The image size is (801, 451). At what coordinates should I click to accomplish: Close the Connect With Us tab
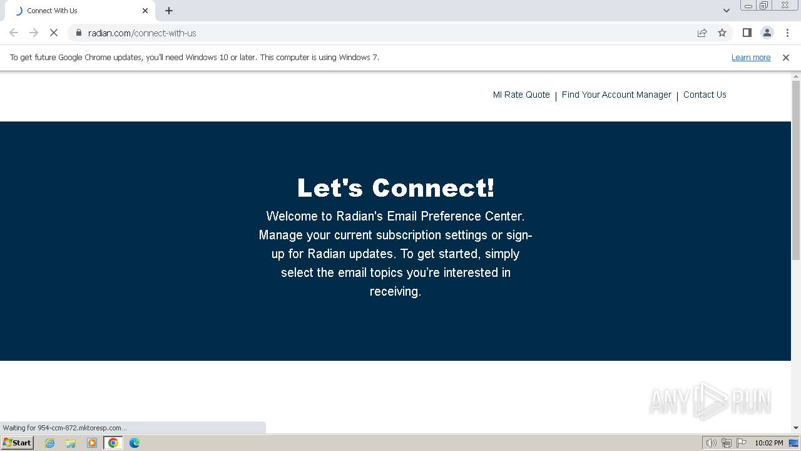(145, 11)
